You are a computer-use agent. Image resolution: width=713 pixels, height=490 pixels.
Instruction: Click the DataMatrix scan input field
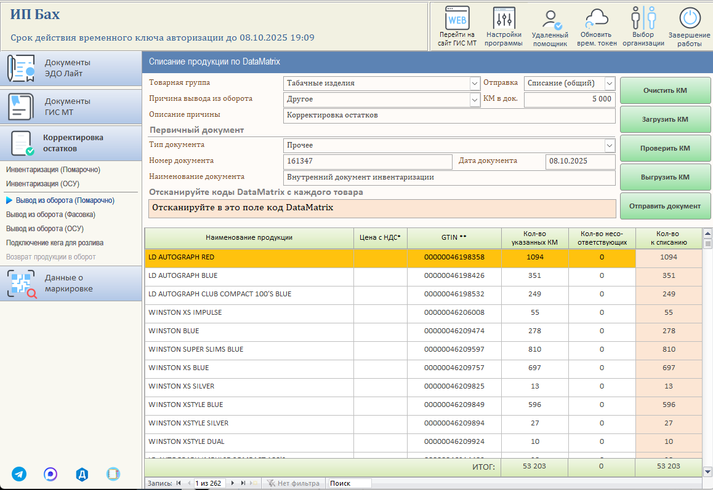tap(382, 208)
